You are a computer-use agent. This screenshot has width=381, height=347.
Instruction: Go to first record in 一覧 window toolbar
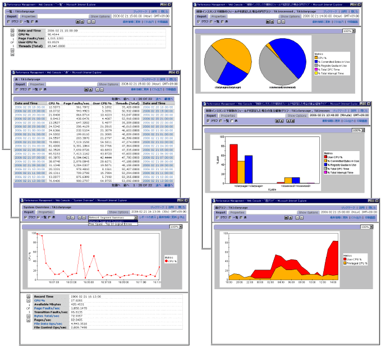point(78,22)
